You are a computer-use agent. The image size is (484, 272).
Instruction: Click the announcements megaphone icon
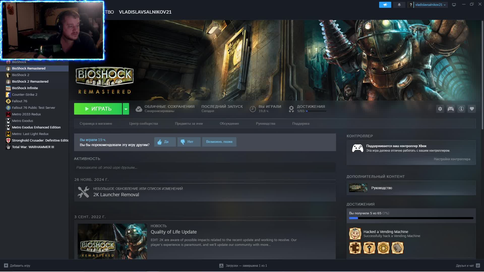[385, 5]
